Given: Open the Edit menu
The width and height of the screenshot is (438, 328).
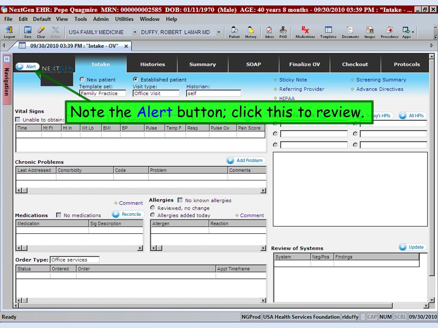Looking at the screenshot, I should [23, 19].
